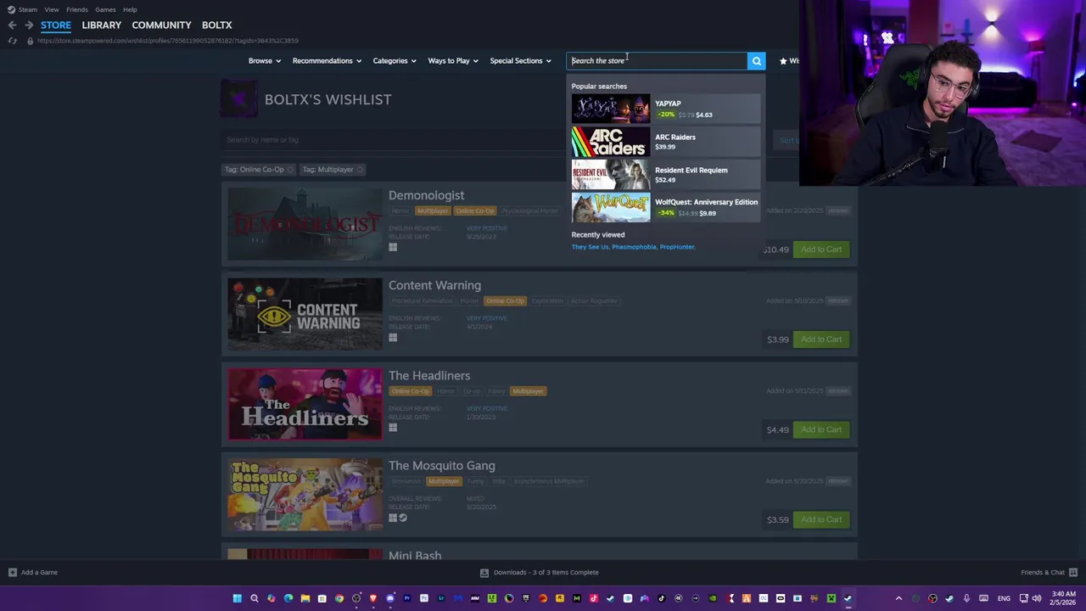Viewport: 1086px width, 611px height.
Task: Expand the Browse dropdown
Action: (265, 61)
